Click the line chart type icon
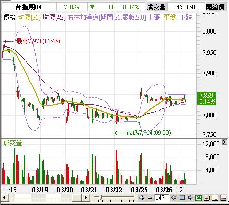Viewport: 229px width, 205px height. tap(223, 197)
